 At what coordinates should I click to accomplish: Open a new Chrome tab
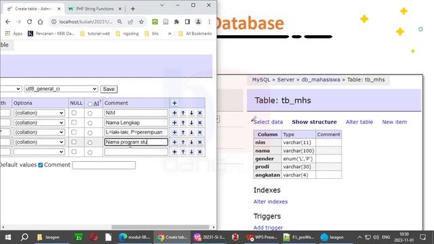133,9
